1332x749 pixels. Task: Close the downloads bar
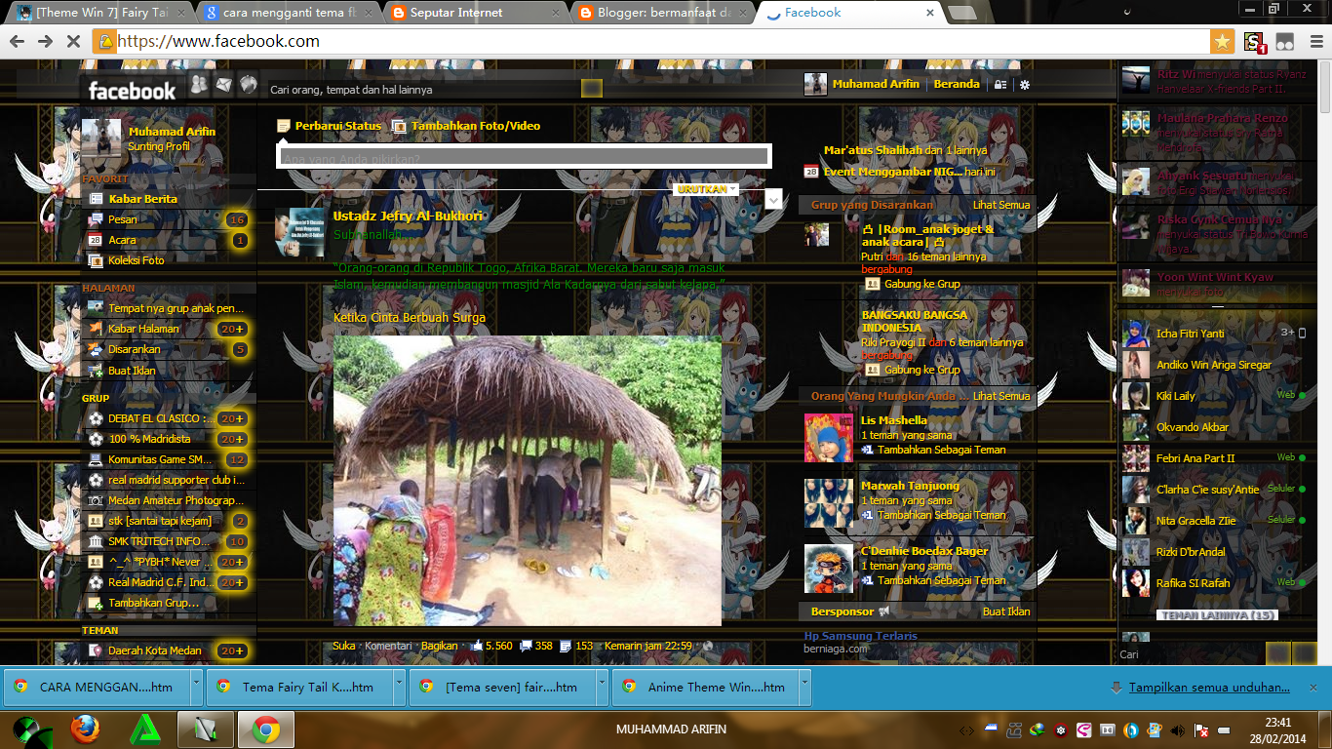(x=1312, y=688)
